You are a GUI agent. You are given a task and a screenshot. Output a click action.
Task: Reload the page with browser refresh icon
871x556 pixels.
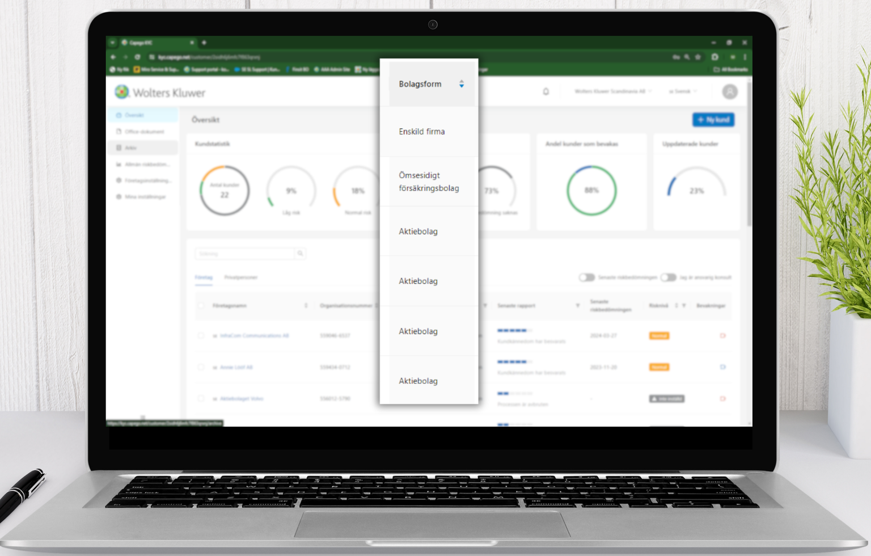137,57
